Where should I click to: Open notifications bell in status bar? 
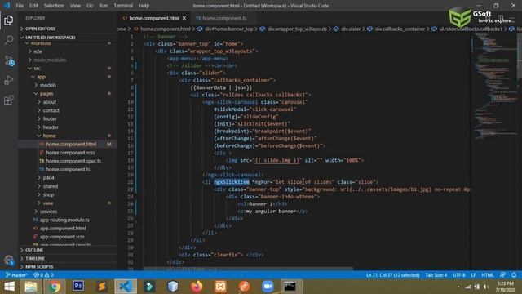click(x=514, y=275)
